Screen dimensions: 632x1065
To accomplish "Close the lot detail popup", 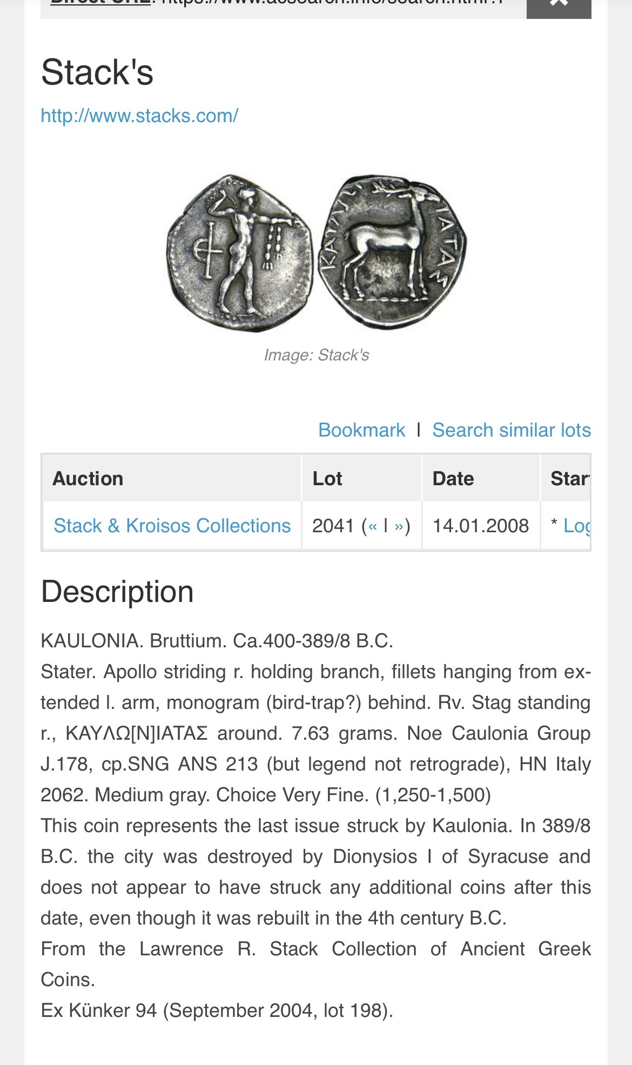I will coord(559,5).
